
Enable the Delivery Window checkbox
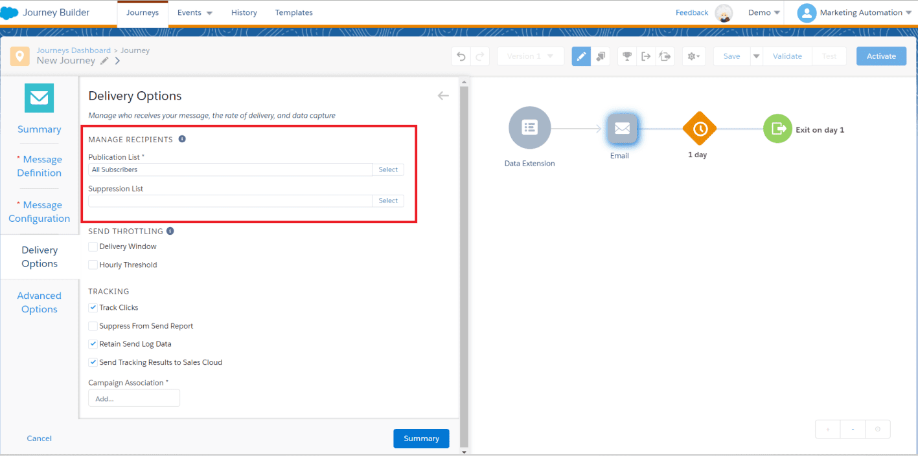point(93,246)
